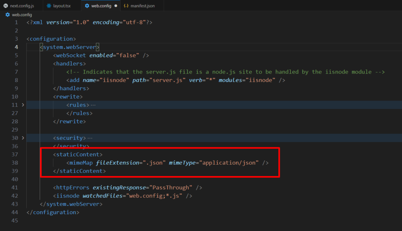The height and width of the screenshot is (231, 402).
Task: Collapse the system.webServer element fold arrow
Action: click(22, 47)
